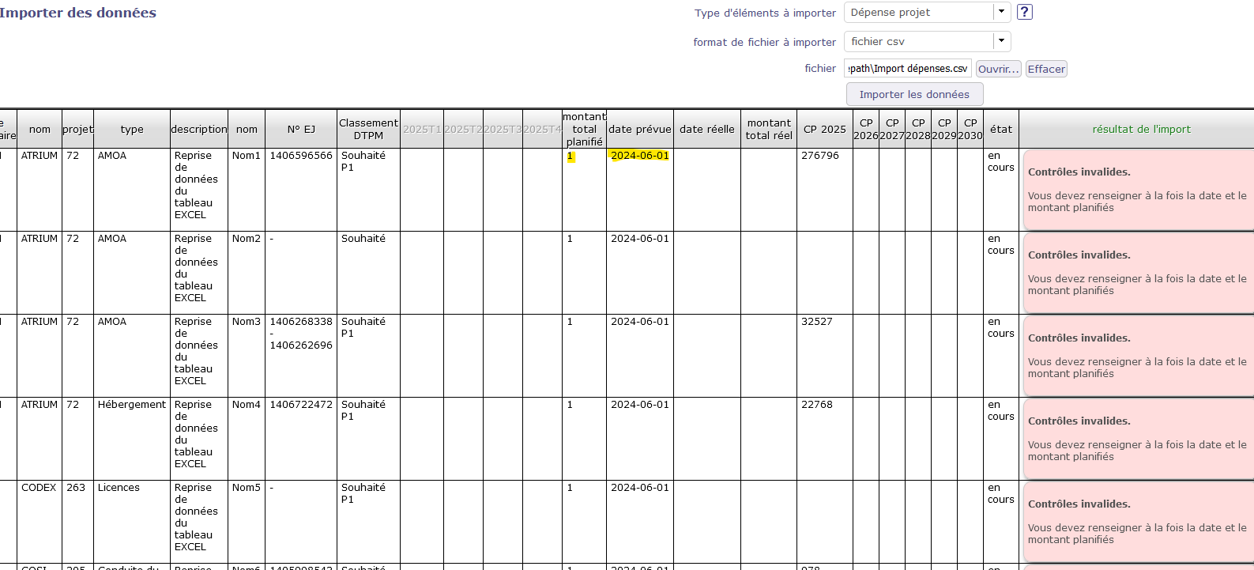Screen dimensions: 1254x570
Task: Click the 'date prévue' column header
Action: (639, 129)
